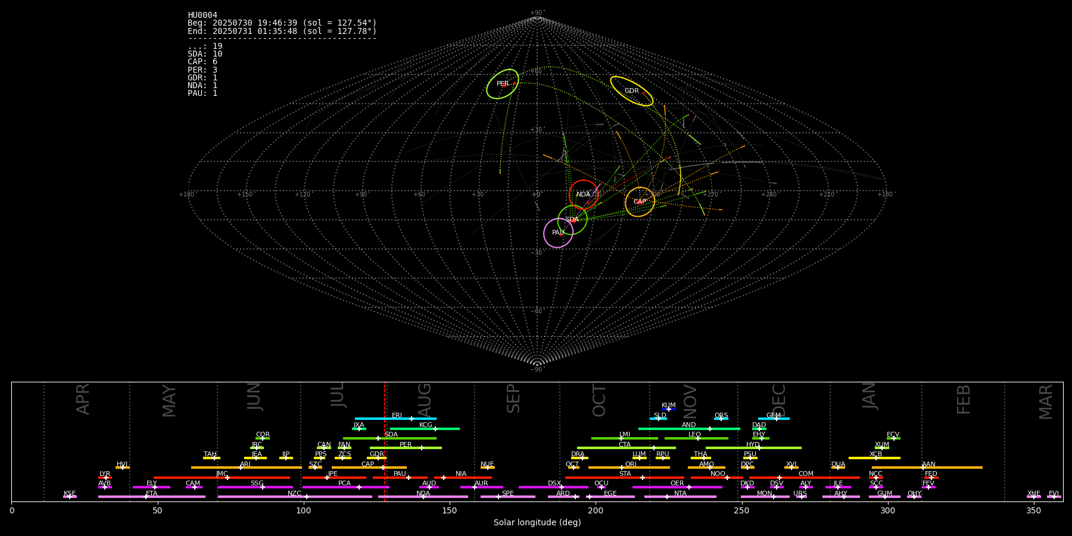Viewport: 1072px width, 536px height.
Task: Select the JMC red shower bar
Action: pyautogui.click(x=222, y=478)
